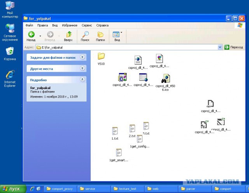Click the for_yalpakal title bar folder icon
The height and width of the screenshot is (193, 249).
[x=26, y=18]
